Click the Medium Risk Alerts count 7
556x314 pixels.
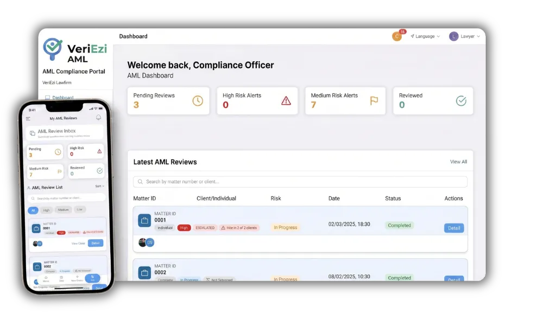coord(313,105)
